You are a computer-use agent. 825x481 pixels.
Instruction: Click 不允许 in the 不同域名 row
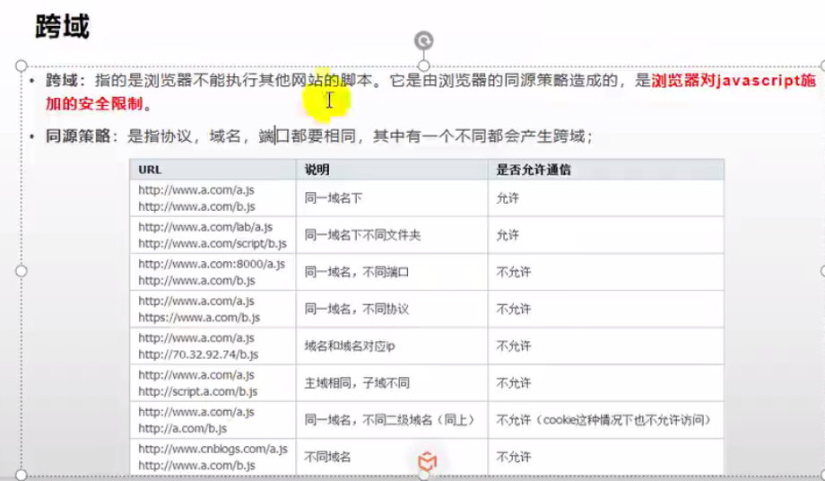point(514,457)
